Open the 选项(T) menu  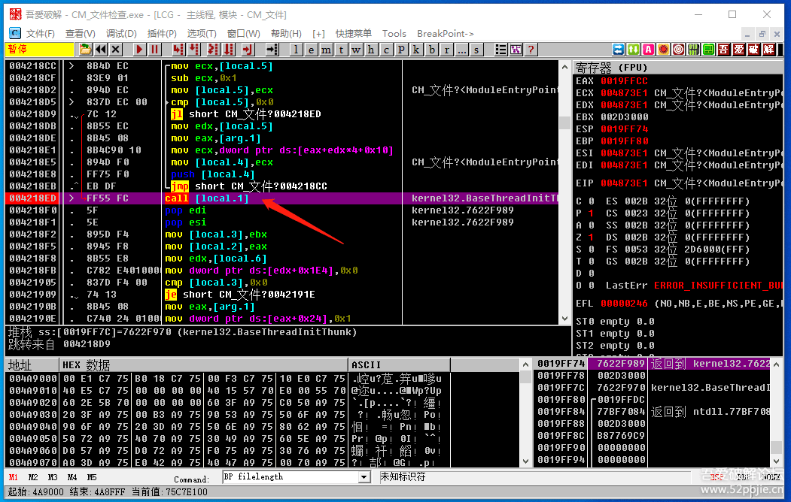click(202, 34)
